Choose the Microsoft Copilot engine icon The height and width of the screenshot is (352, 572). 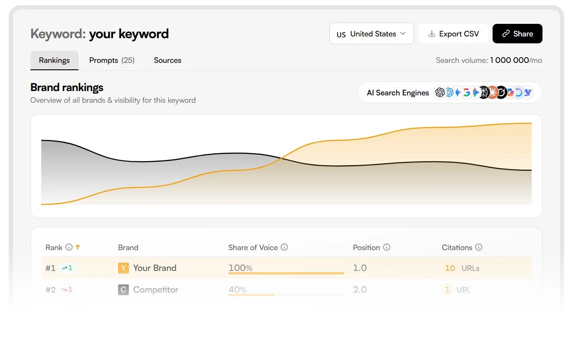coord(510,92)
